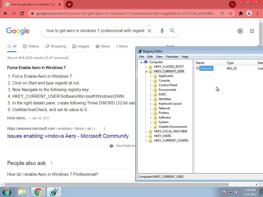Close the aero search tab
The image size is (263, 197).
[x=60, y=5]
